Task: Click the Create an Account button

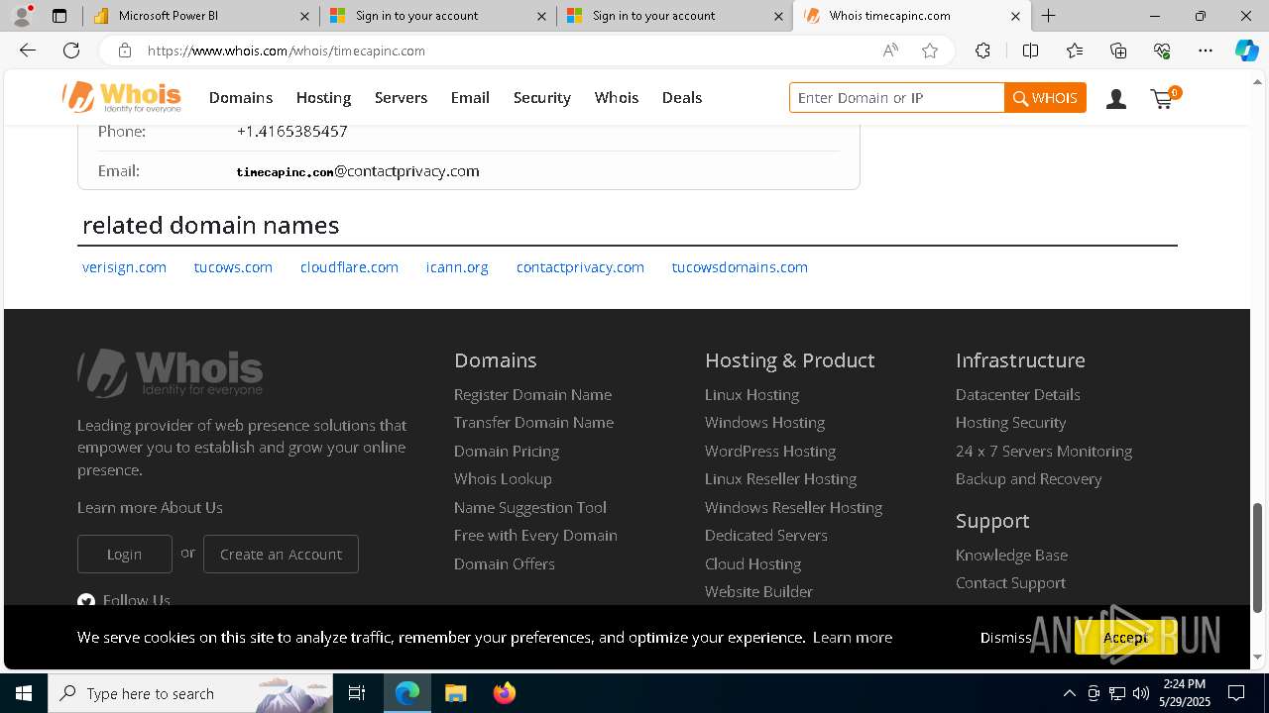Action: point(281,555)
